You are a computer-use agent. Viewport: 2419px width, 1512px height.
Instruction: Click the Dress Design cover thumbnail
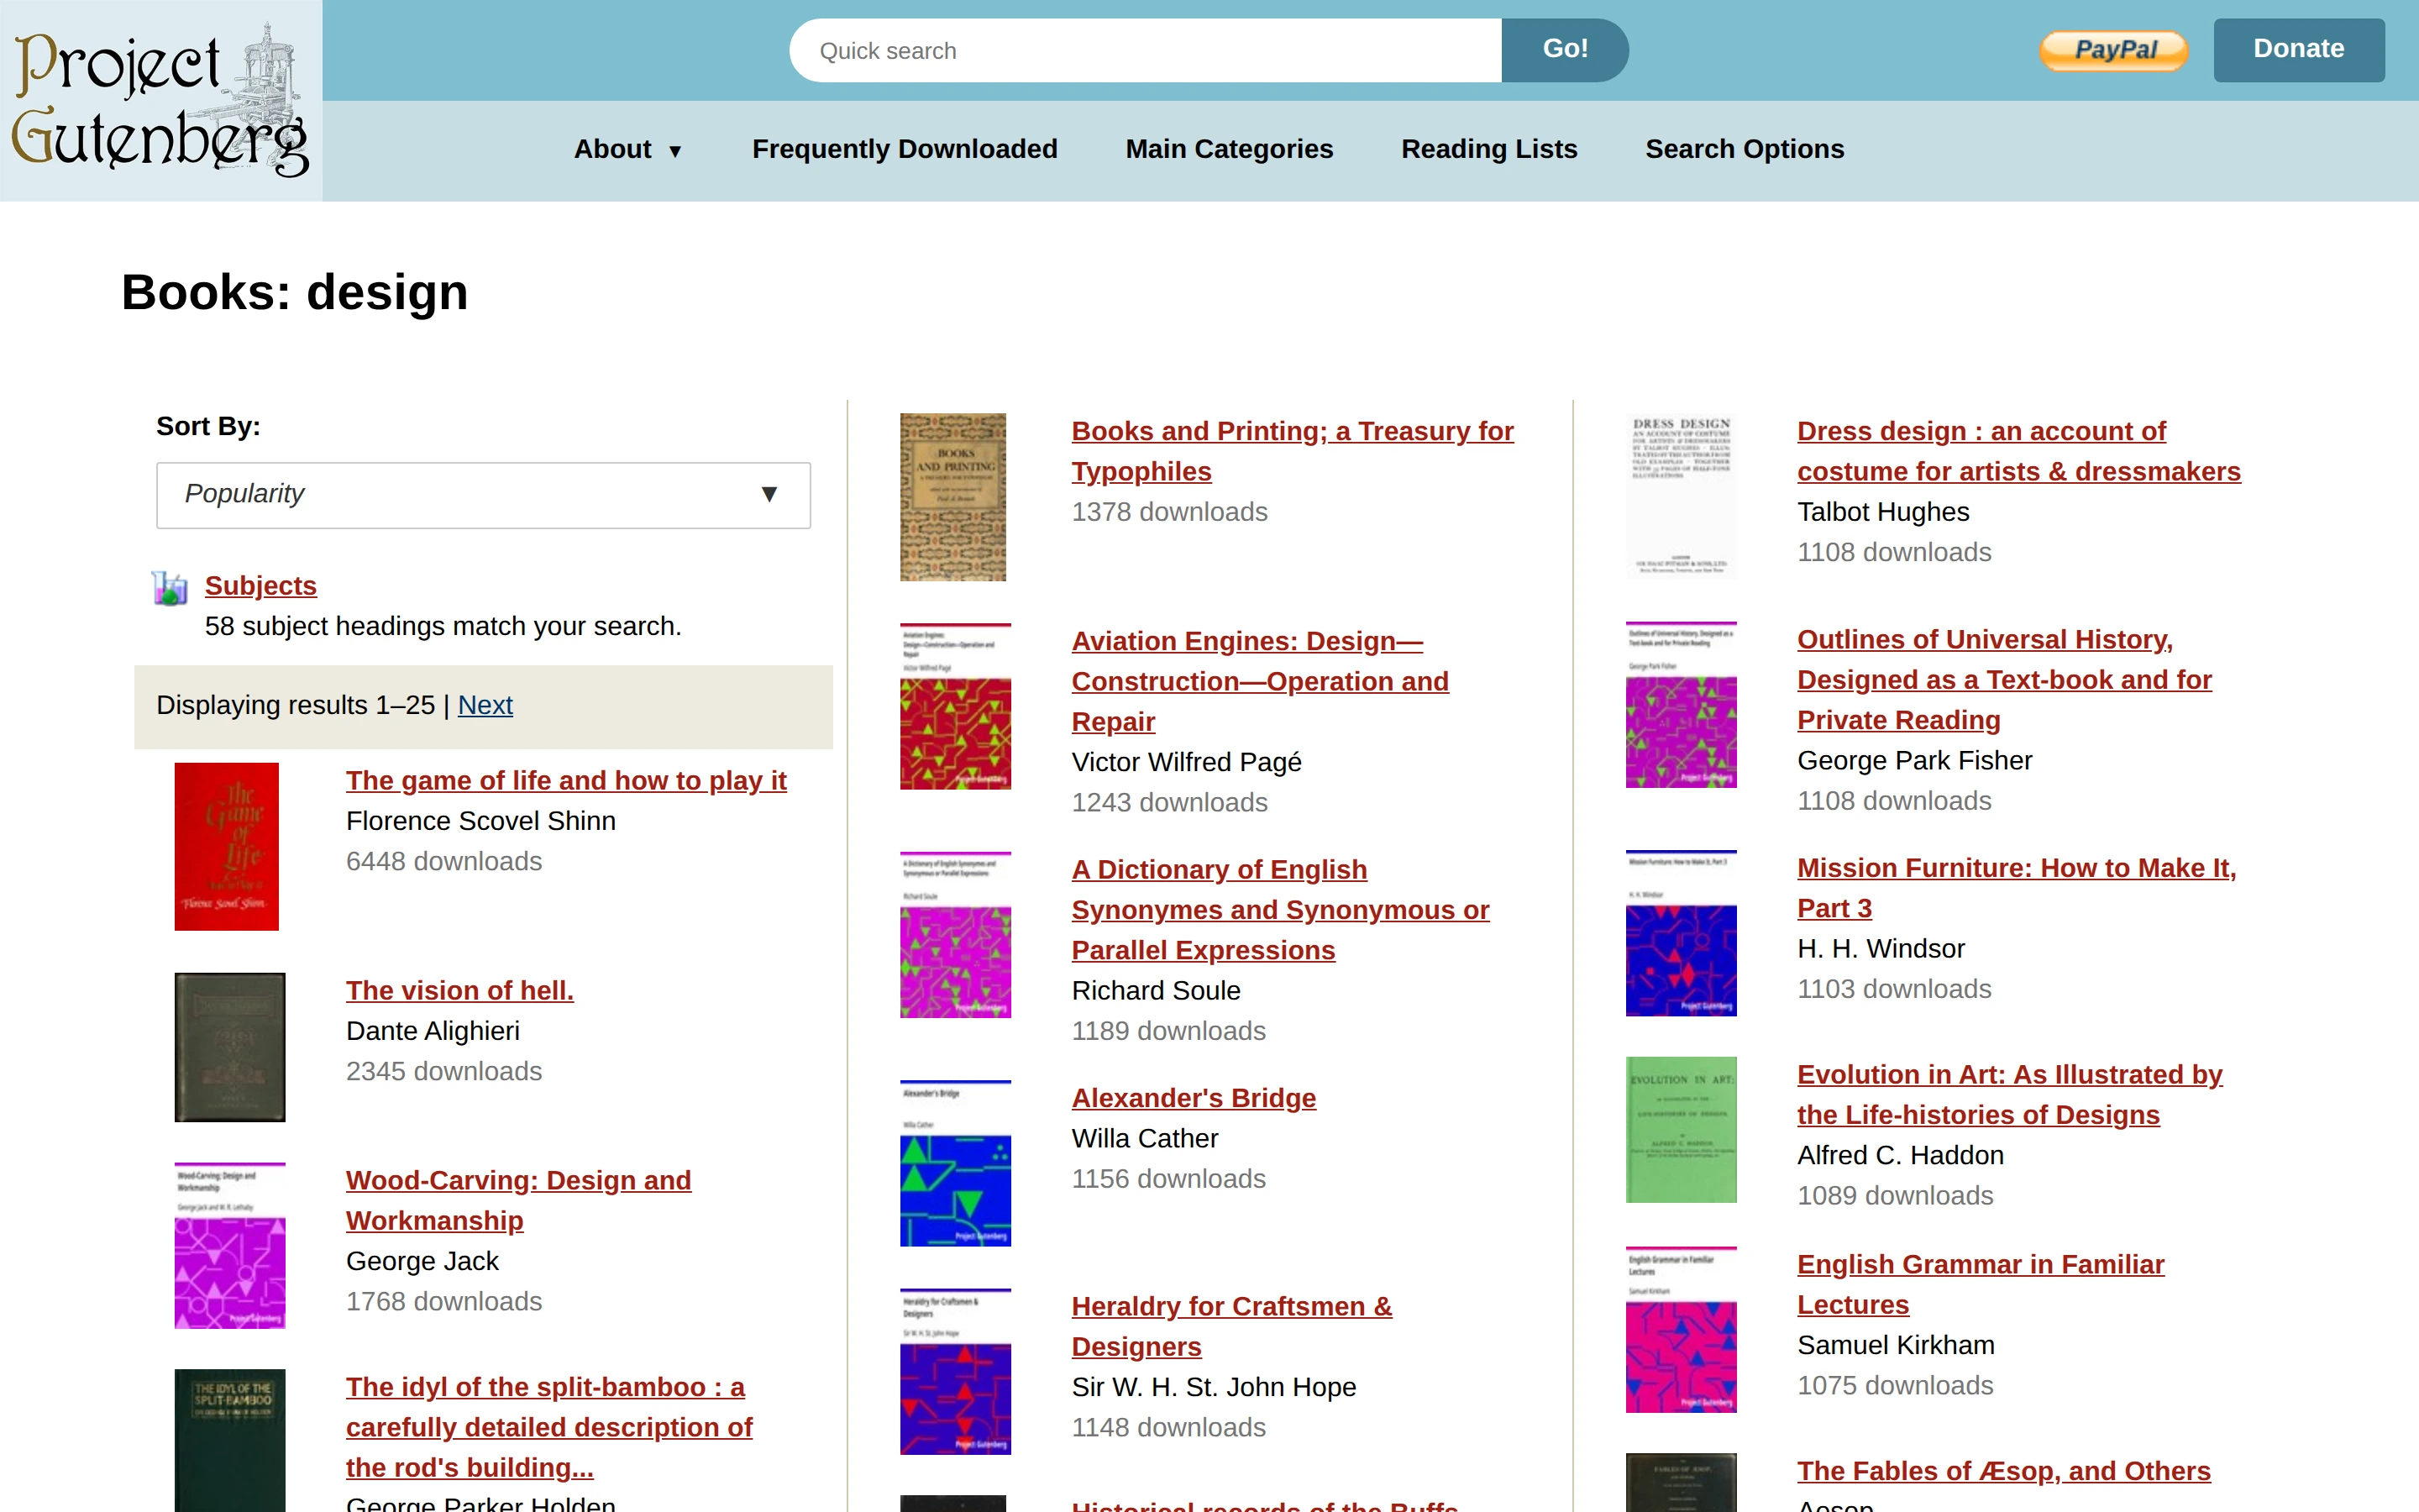[1682, 496]
